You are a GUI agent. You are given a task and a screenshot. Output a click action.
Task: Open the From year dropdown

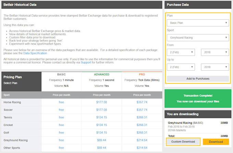215,52
